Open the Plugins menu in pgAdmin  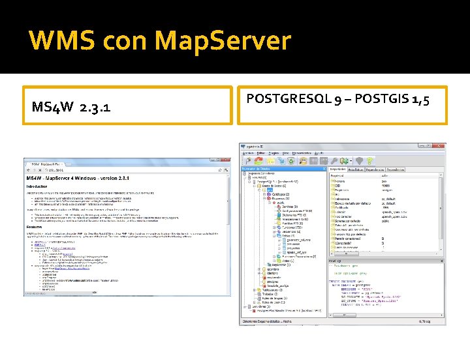[274, 153]
